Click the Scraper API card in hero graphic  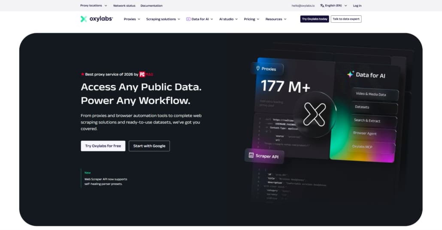tap(264, 156)
